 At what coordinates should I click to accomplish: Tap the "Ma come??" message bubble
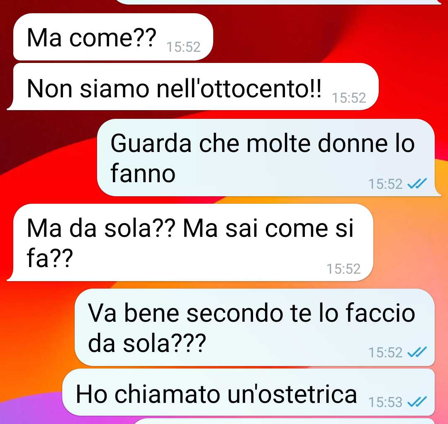pyautogui.click(x=113, y=37)
